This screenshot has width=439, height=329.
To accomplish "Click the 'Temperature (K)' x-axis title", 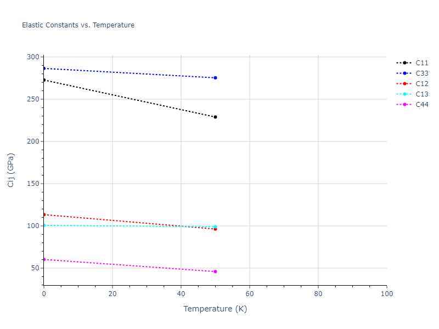I will 215,309.
